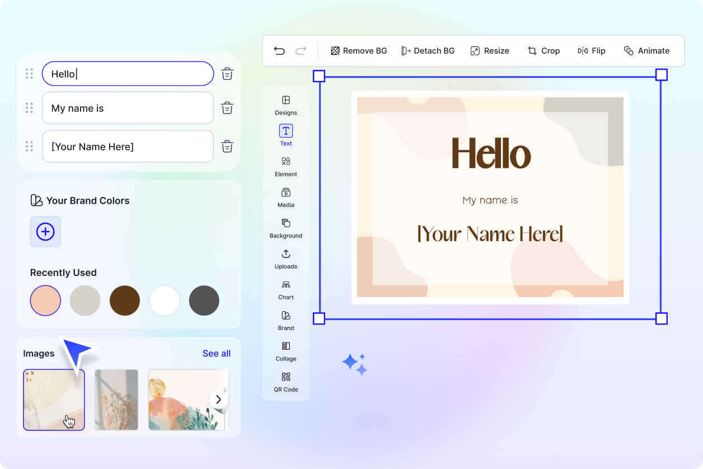Viewport: 703px width, 469px height.
Task: Open the Media panel
Action: click(286, 198)
